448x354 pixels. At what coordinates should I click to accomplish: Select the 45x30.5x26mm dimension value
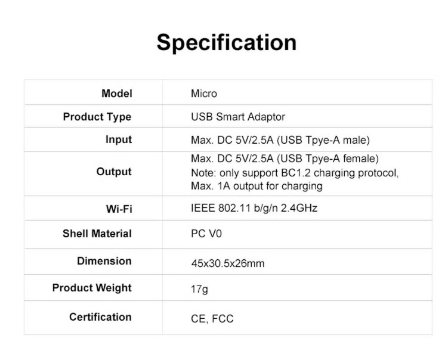tap(227, 263)
